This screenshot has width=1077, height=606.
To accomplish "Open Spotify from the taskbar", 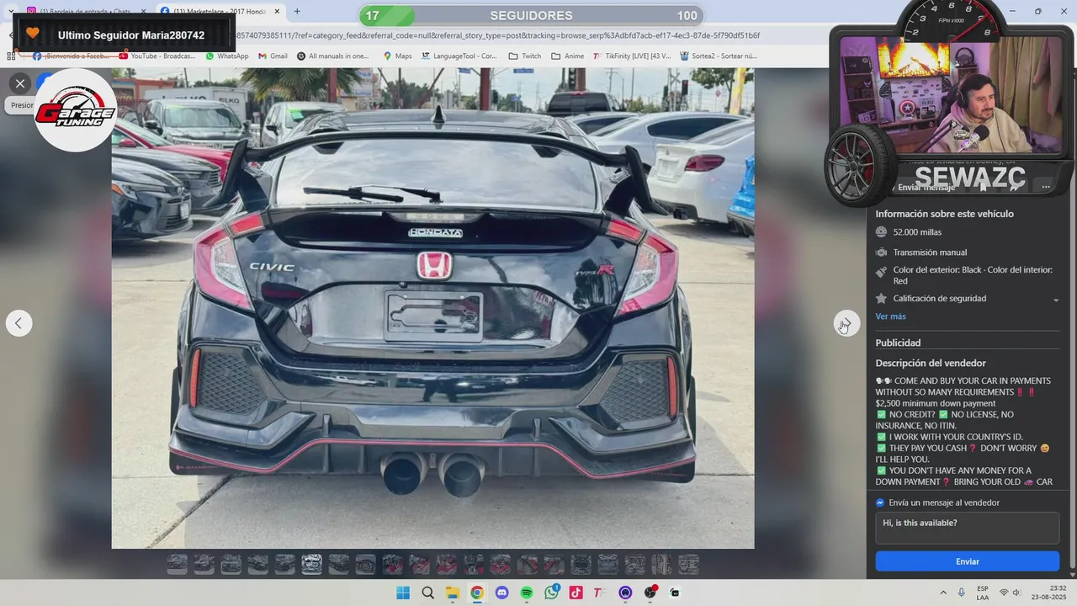I will click(x=527, y=593).
